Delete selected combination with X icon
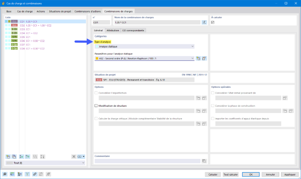This screenshot has width=301, height=179. coord(74,156)
